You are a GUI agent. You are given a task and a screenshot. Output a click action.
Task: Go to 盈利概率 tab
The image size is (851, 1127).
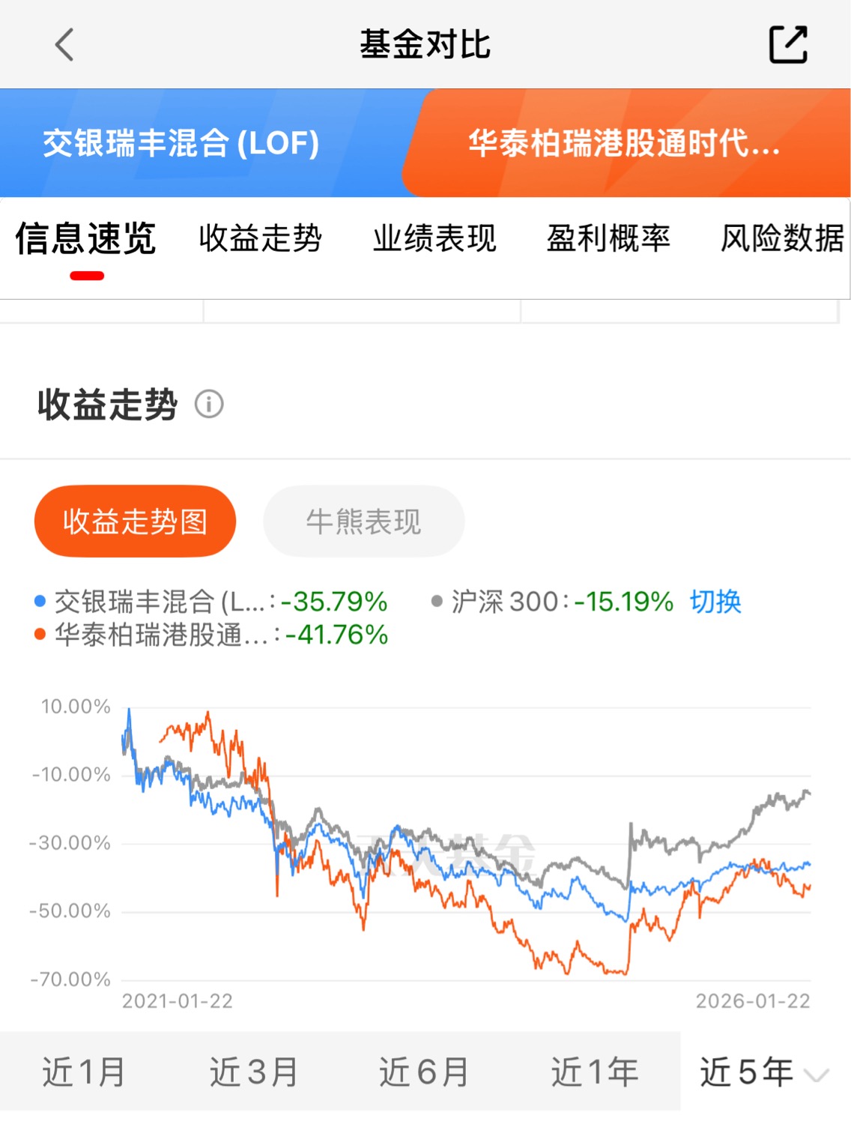(x=608, y=239)
